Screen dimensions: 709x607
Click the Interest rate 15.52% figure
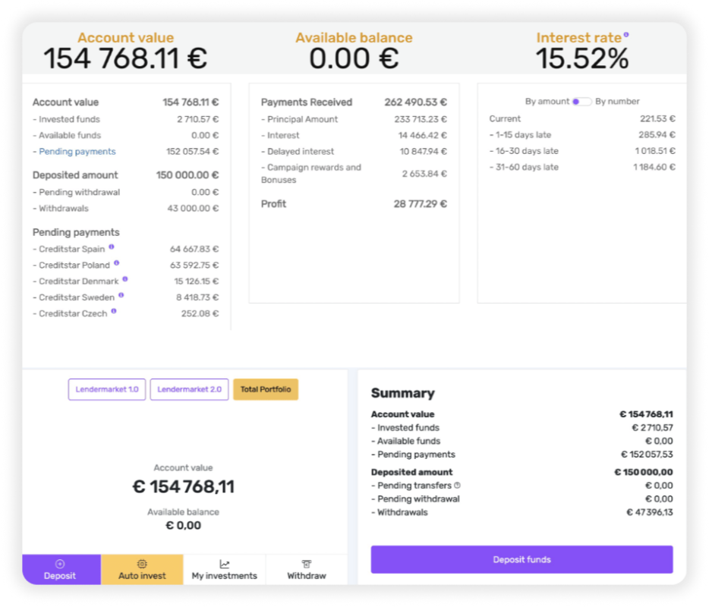(582, 58)
